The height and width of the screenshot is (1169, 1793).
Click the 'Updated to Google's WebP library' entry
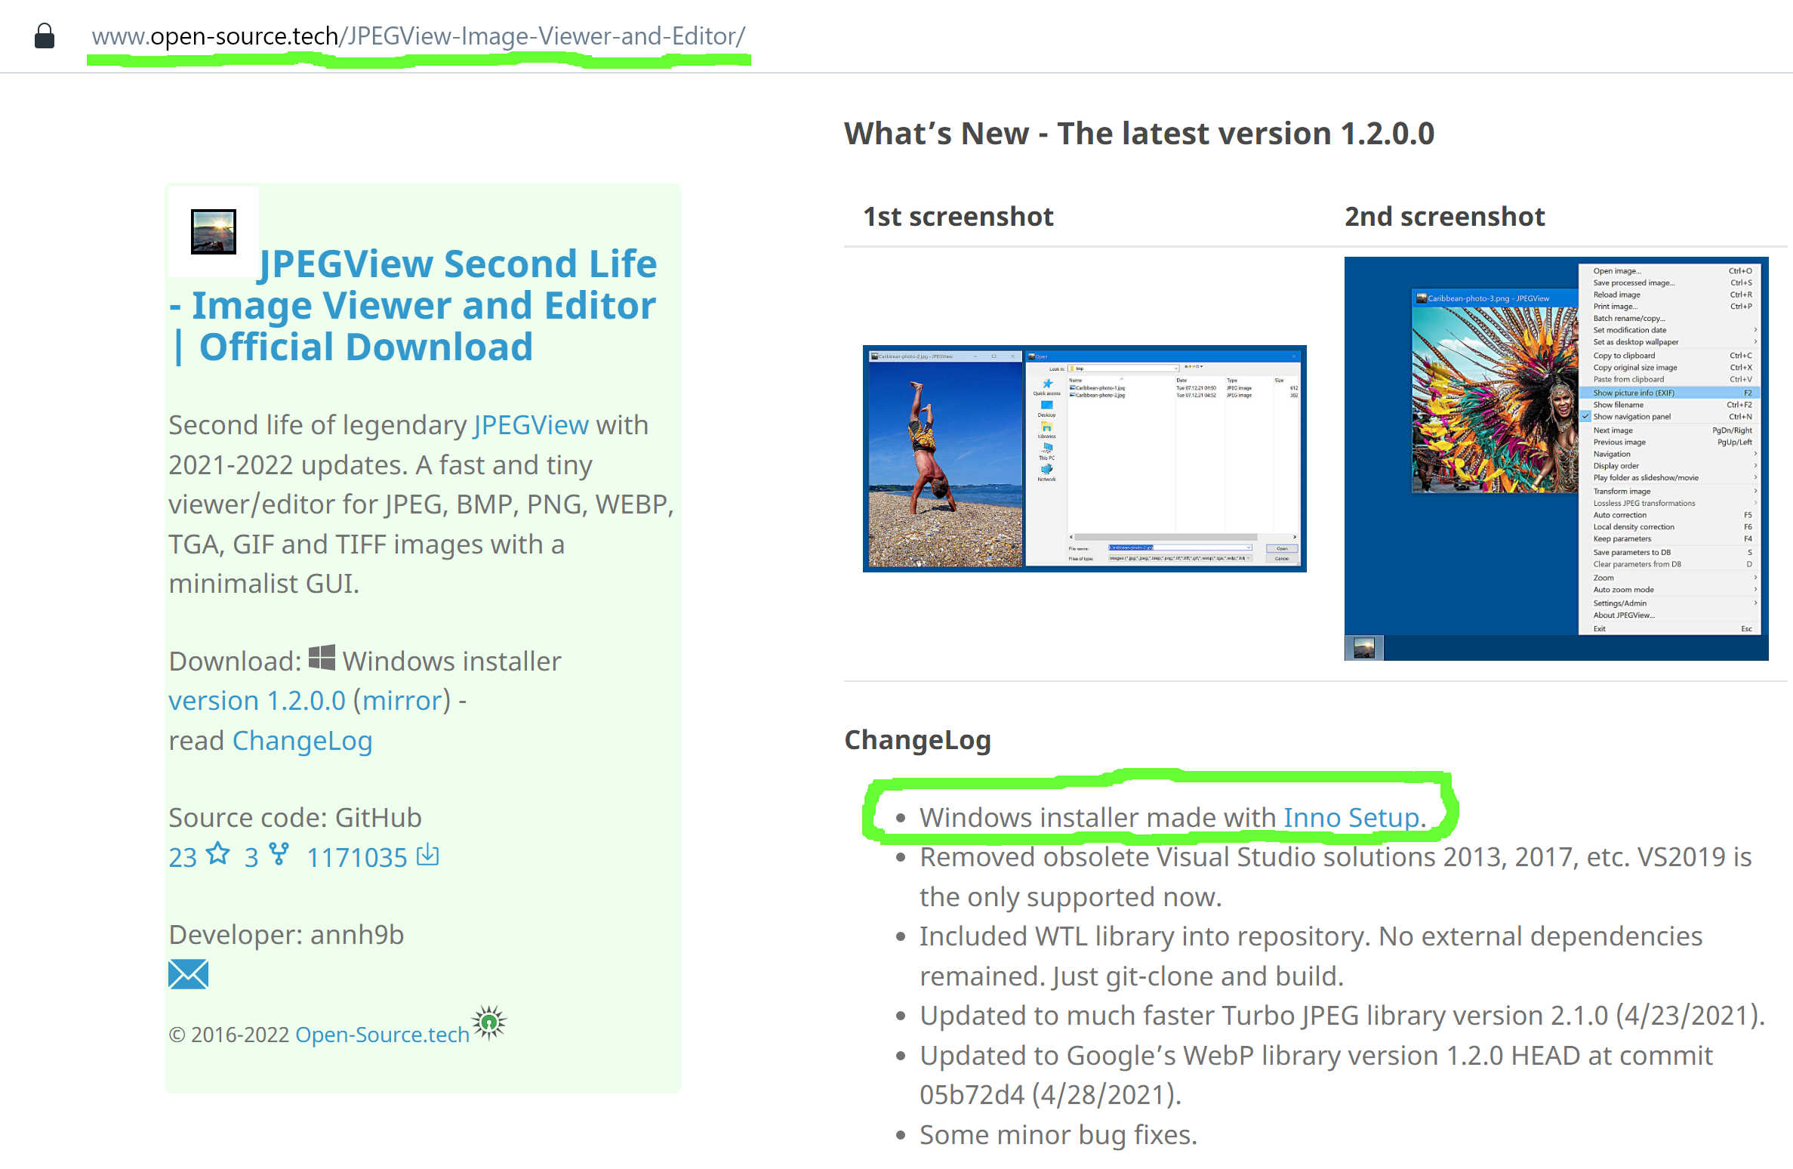tap(1316, 1075)
